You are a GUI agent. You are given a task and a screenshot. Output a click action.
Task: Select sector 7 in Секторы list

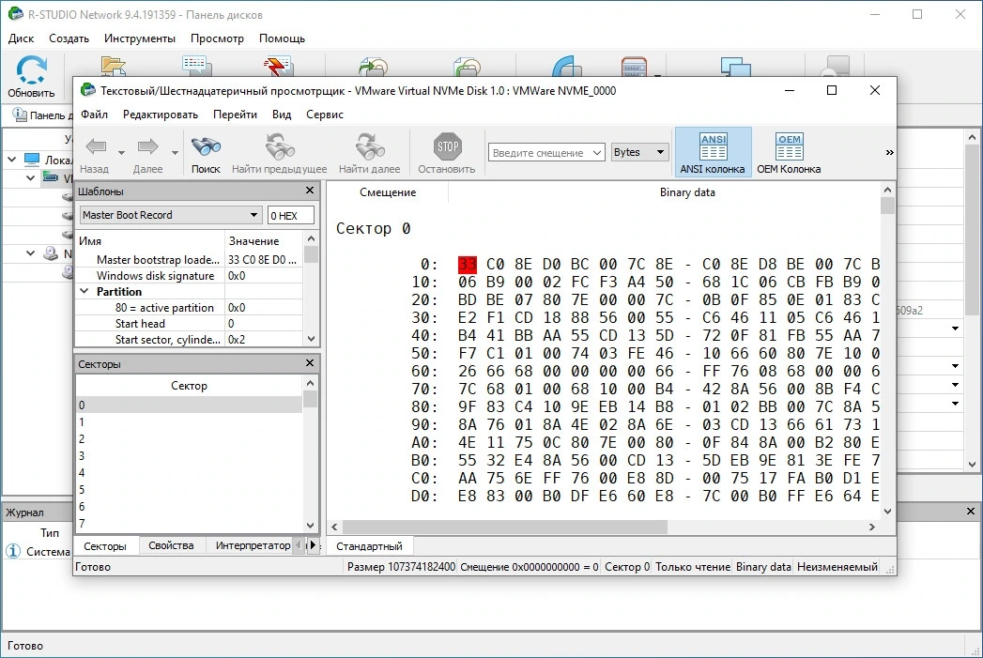189,523
